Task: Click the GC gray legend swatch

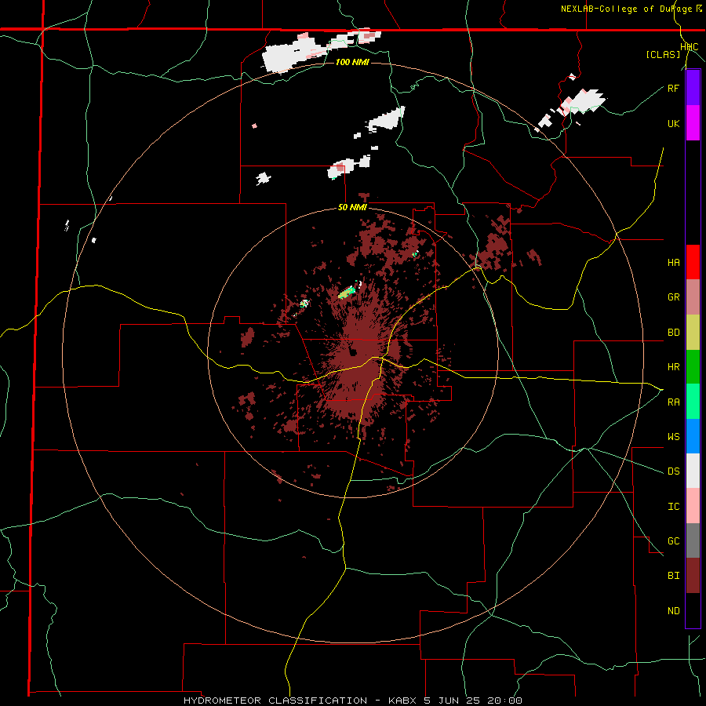Action: (x=693, y=540)
